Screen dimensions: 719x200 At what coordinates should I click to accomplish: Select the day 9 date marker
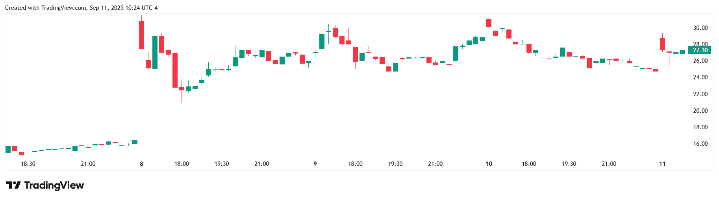pos(315,164)
